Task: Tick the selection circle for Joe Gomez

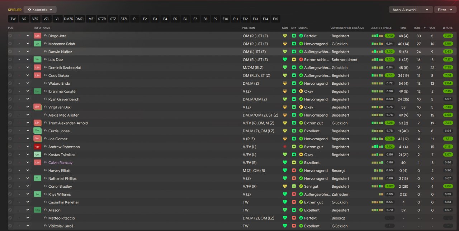Action: [10, 139]
